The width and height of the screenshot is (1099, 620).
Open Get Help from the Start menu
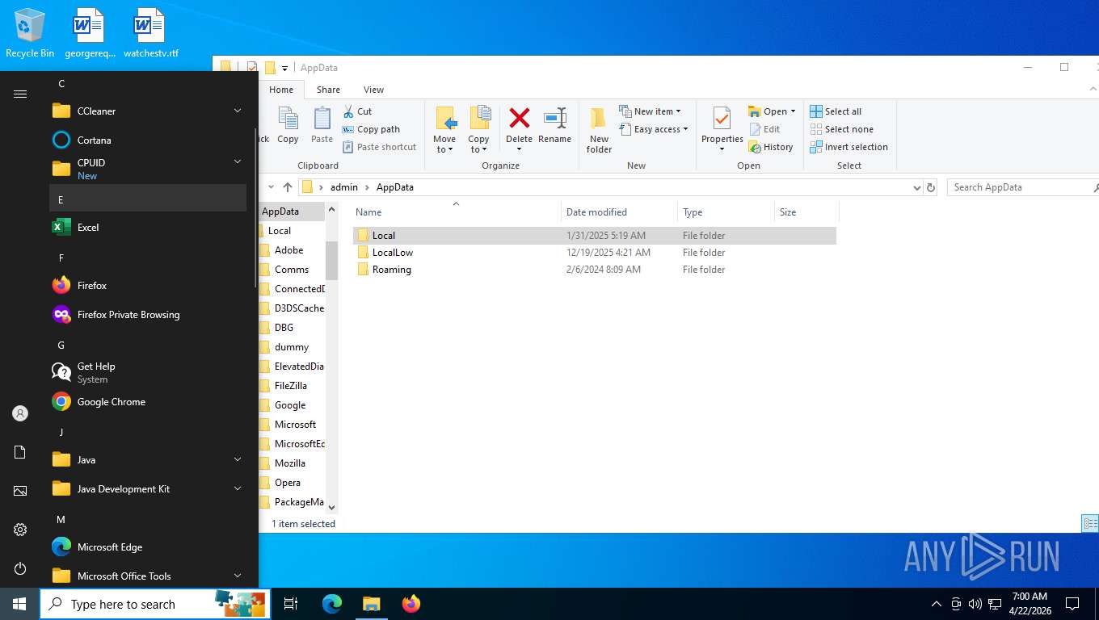tap(148, 372)
